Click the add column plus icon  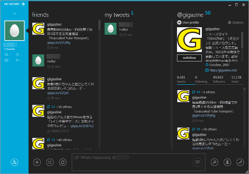point(37,162)
